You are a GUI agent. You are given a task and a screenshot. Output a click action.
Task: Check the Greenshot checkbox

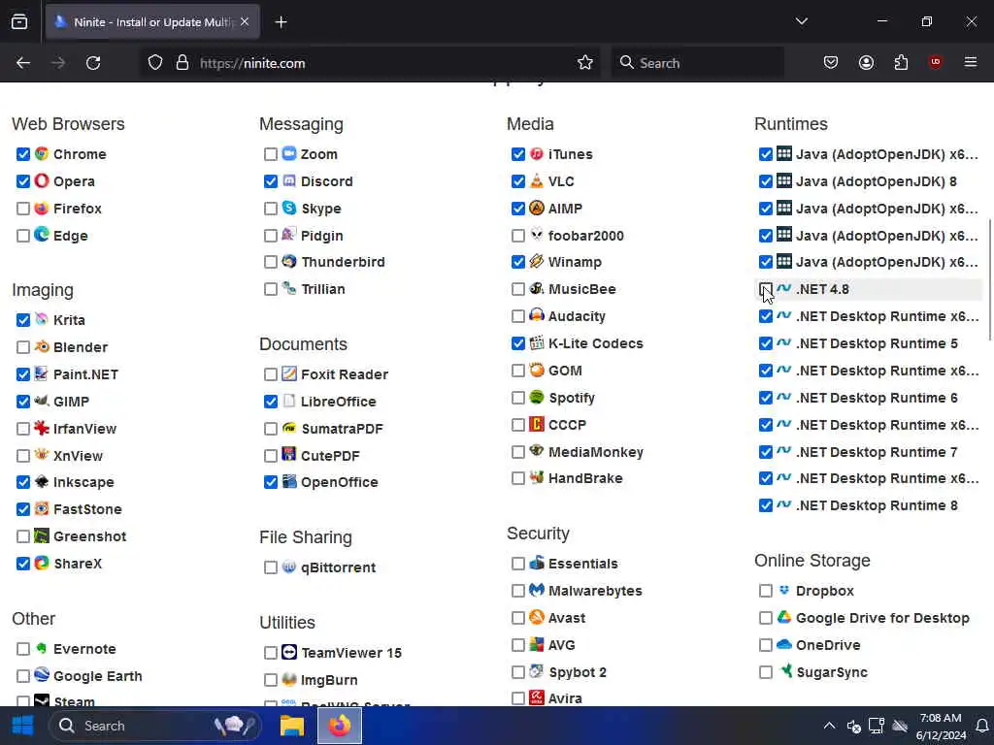tap(23, 536)
